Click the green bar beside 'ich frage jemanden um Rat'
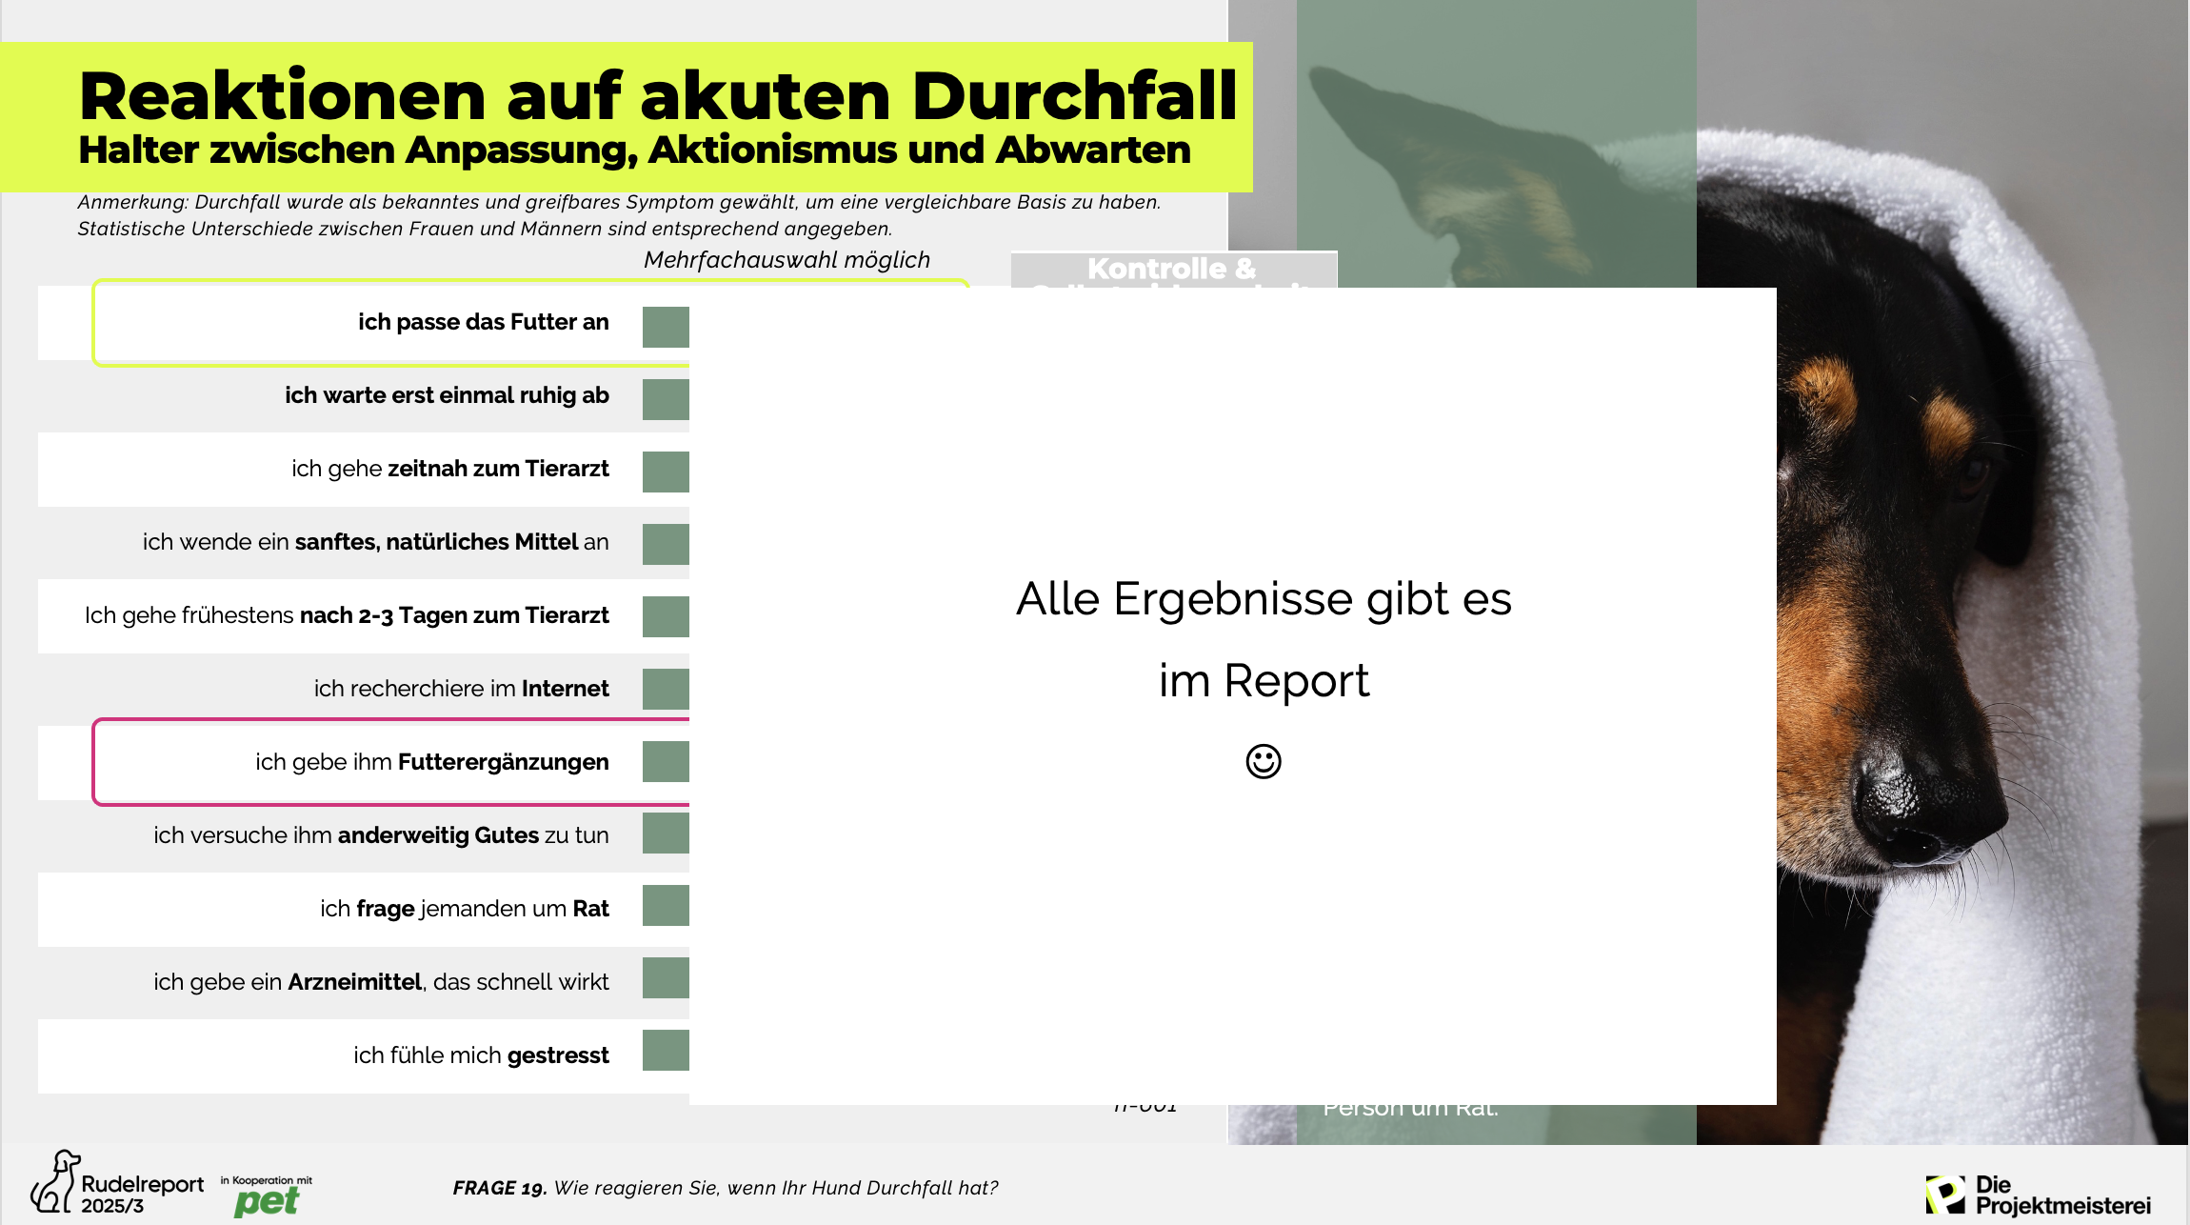 tap(667, 908)
